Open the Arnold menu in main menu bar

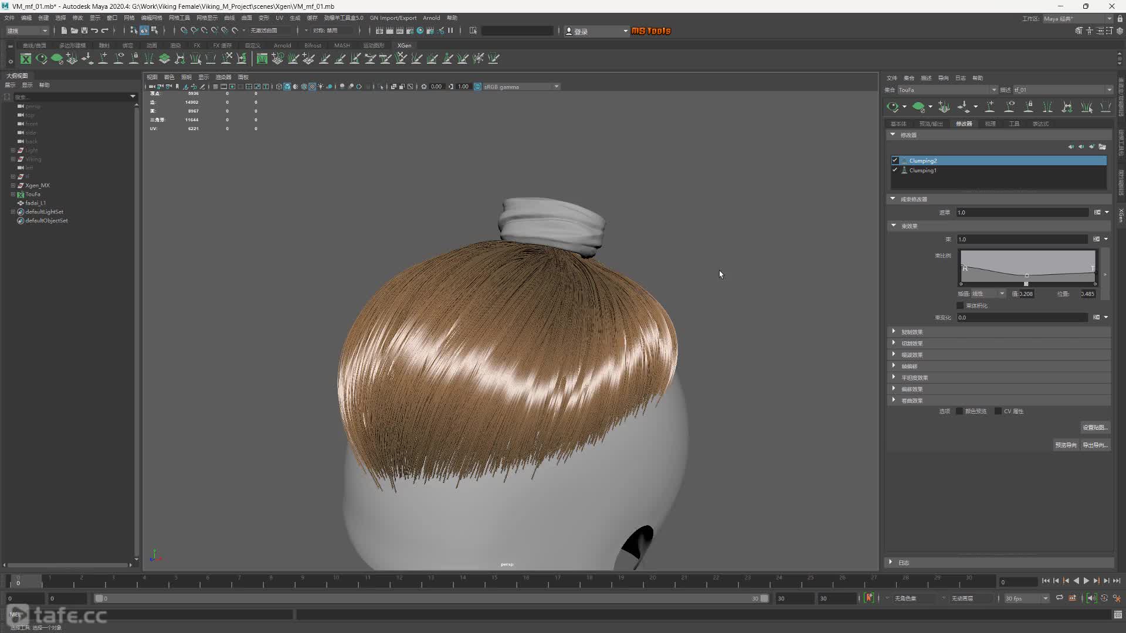(431, 18)
